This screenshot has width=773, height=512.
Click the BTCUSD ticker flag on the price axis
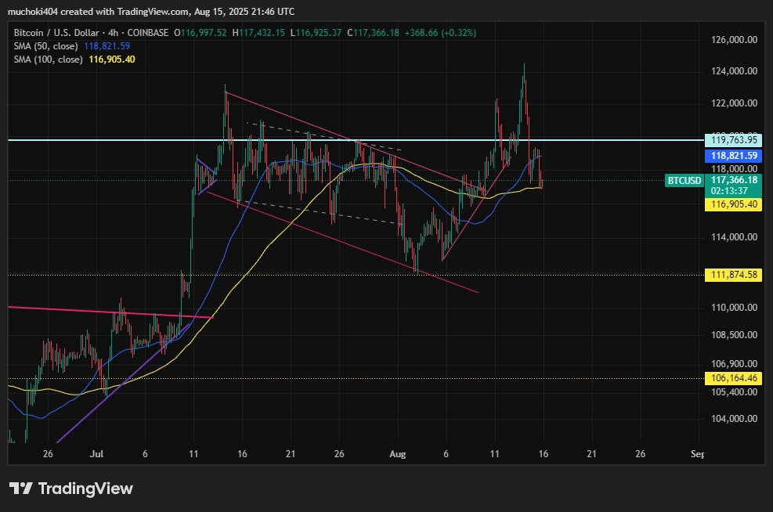tap(683, 181)
